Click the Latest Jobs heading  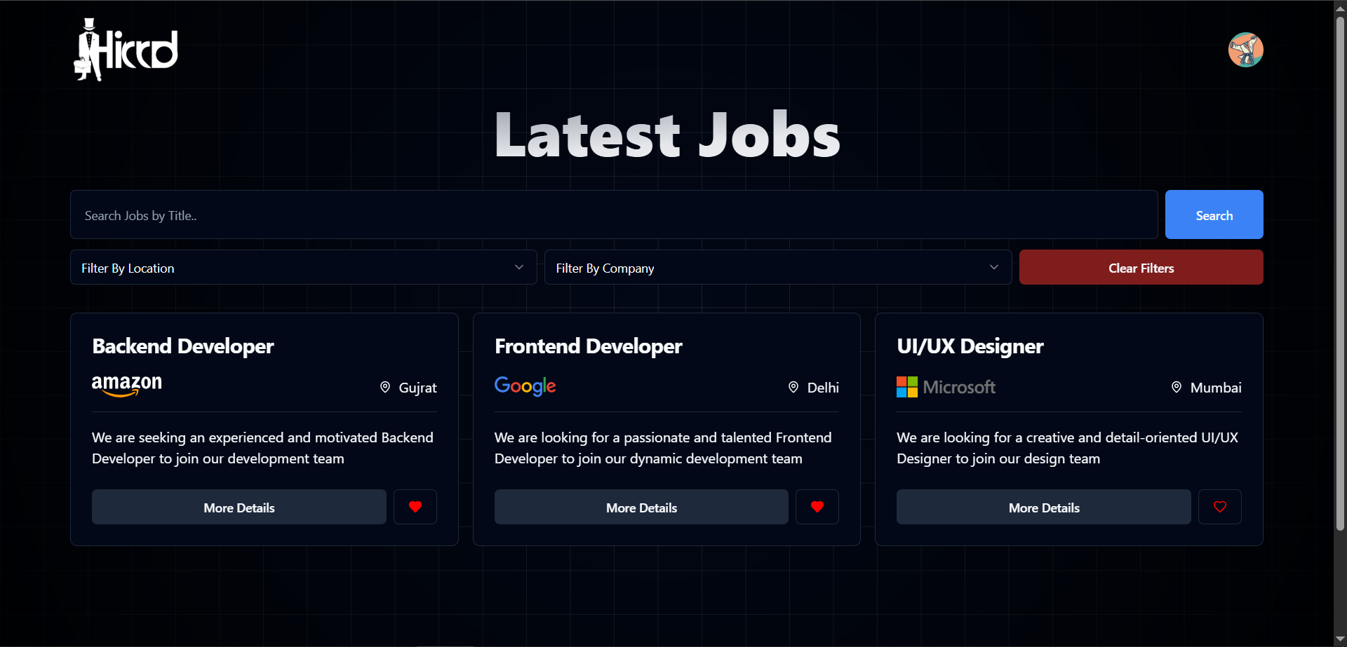667,135
